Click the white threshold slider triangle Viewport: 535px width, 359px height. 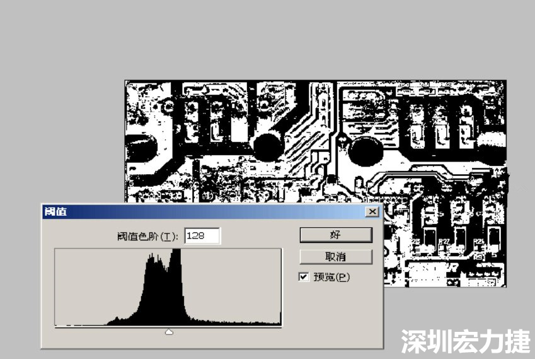(x=169, y=332)
